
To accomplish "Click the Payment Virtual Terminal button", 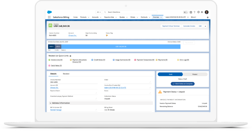I will coord(171,26).
